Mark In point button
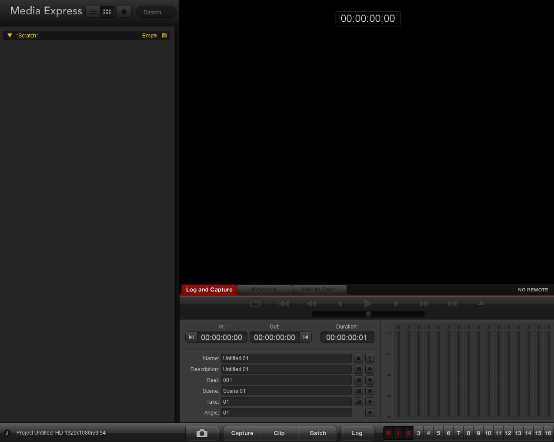The image size is (554, 442). (x=191, y=338)
